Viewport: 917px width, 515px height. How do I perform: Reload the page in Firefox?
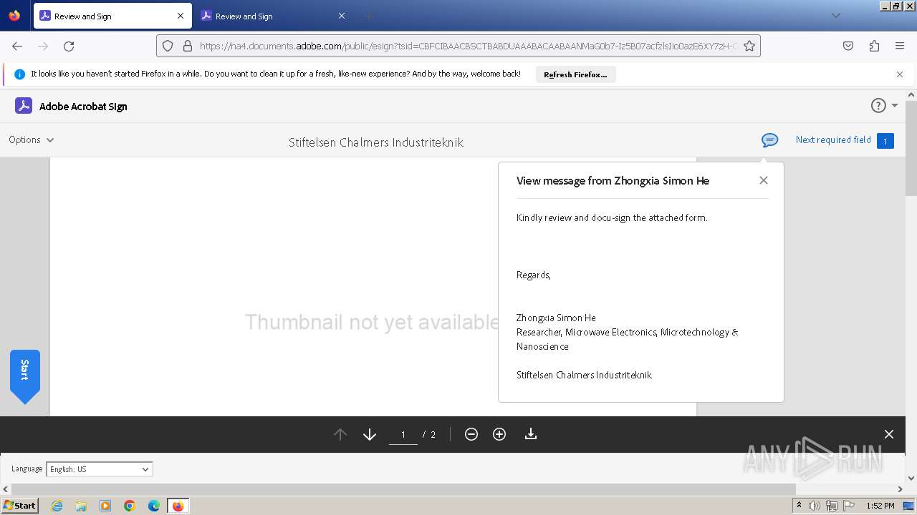[69, 46]
